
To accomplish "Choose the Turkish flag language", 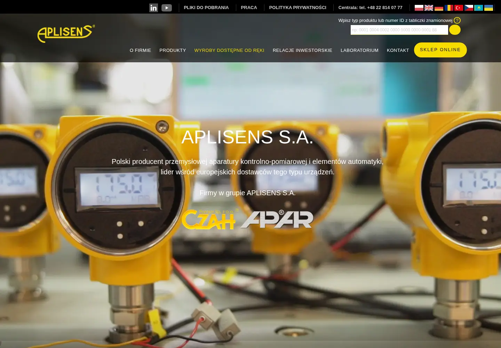I will (459, 8).
